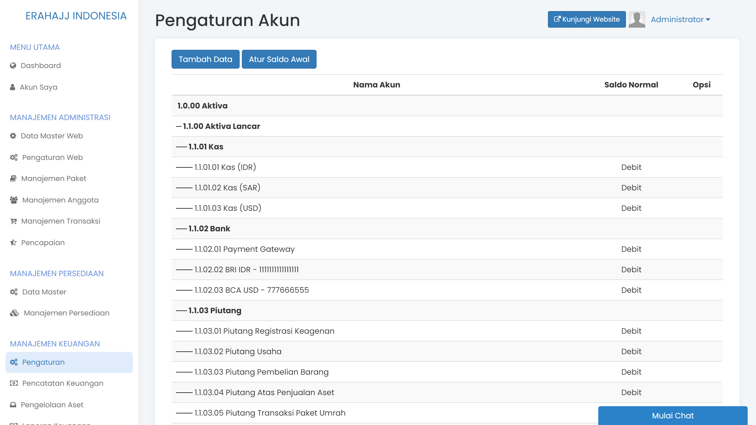756x425 pixels.
Task: Select the Dashboard globe icon
Action: [13, 66]
